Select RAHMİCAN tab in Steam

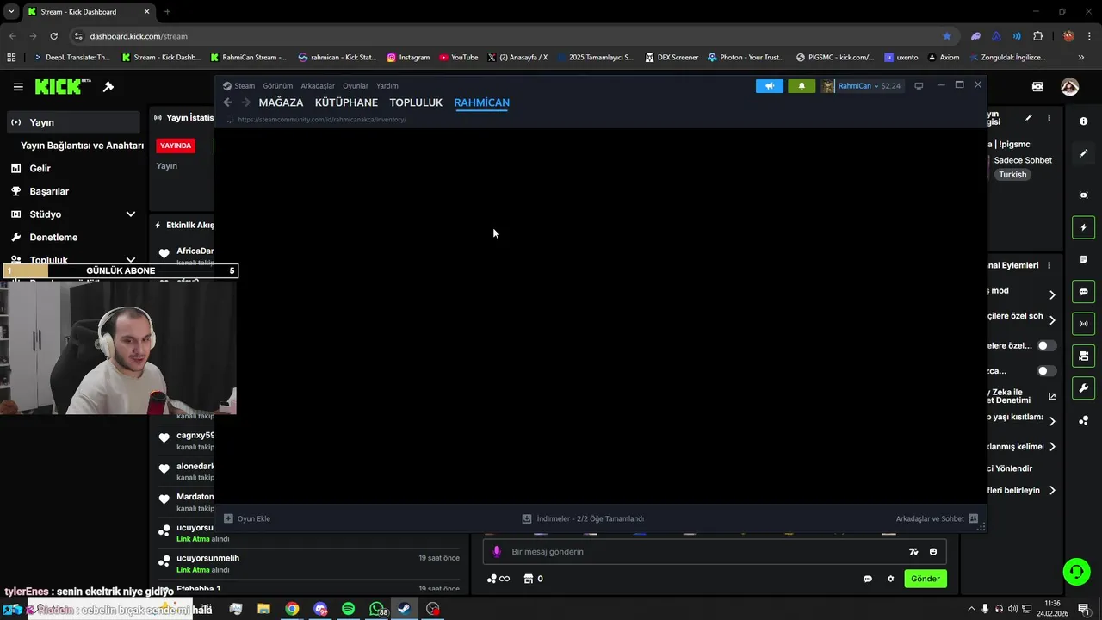tap(482, 102)
